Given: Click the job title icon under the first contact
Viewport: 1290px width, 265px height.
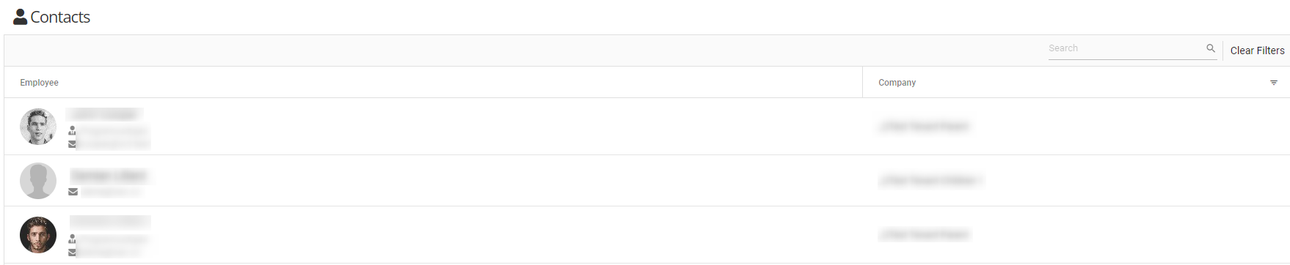Looking at the screenshot, I should pyautogui.click(x=72, y=131).
